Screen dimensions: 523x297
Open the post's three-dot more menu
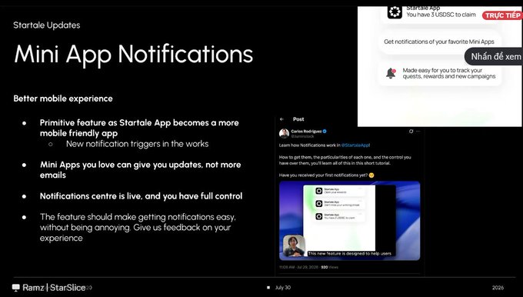point(418,132)
